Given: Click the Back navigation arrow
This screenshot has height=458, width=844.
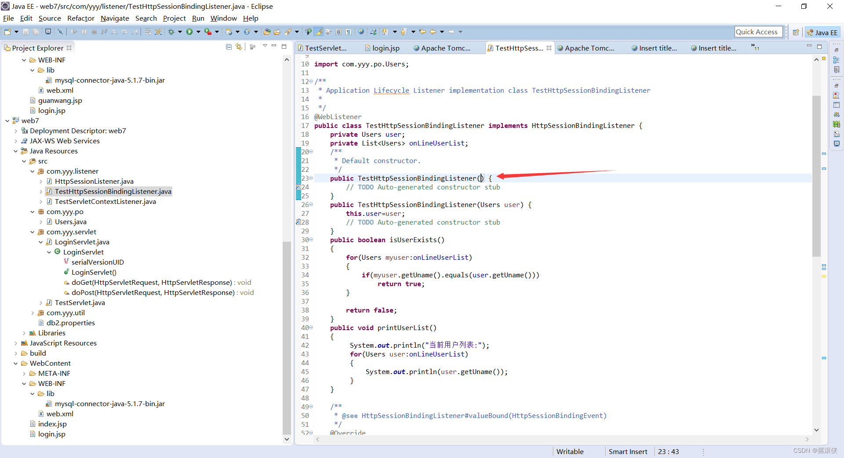Looking at the screenshot, I should [x=433, y=32].
